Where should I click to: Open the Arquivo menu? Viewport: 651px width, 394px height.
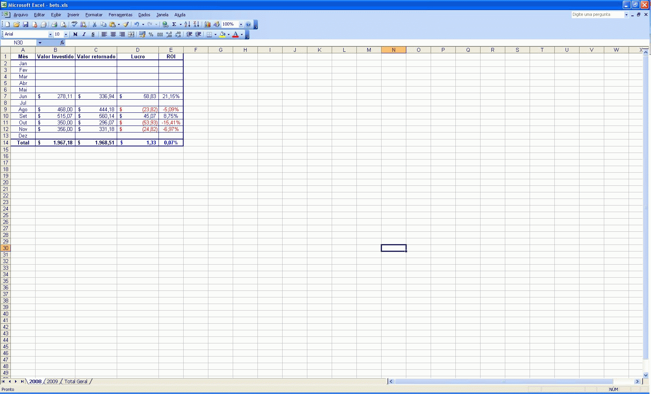[21, 15]
